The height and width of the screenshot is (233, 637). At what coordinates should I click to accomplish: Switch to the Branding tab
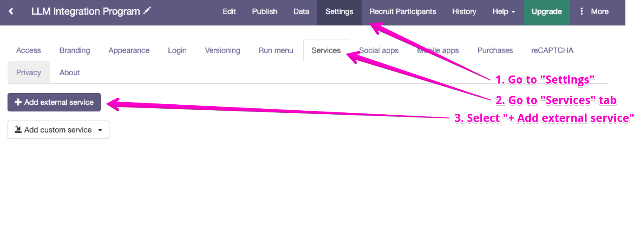75,50
